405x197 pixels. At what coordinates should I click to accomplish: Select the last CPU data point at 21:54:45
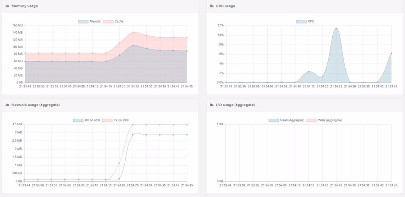[x=391, y=53]
